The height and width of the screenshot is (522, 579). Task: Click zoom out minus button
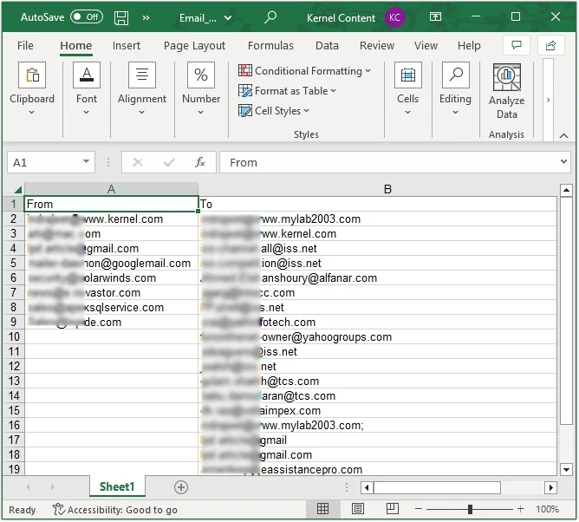[418, 509]
